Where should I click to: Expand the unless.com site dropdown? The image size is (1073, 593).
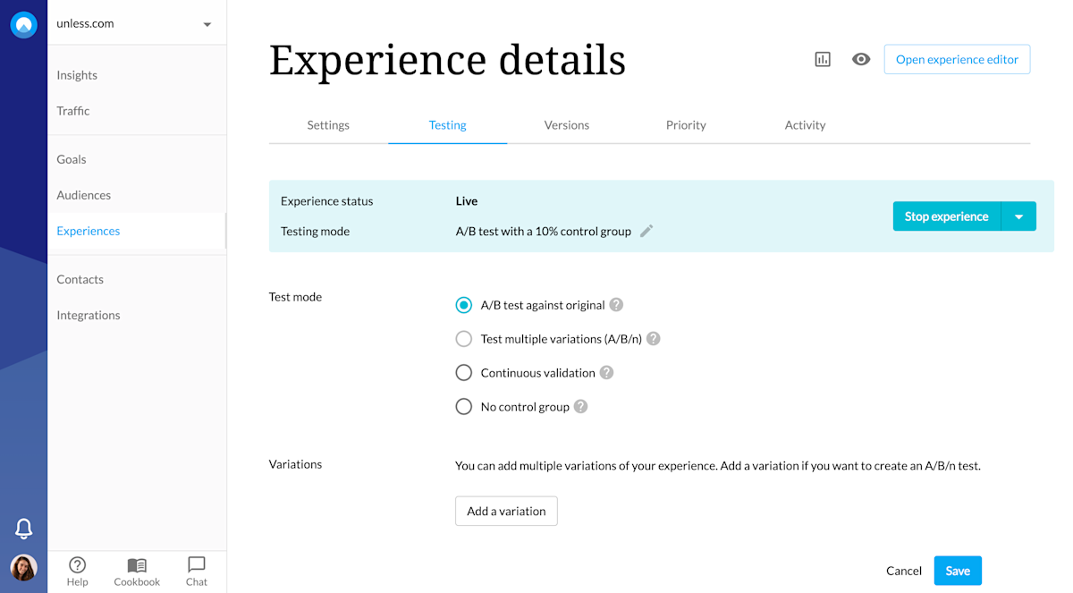(x=207, y=24)
